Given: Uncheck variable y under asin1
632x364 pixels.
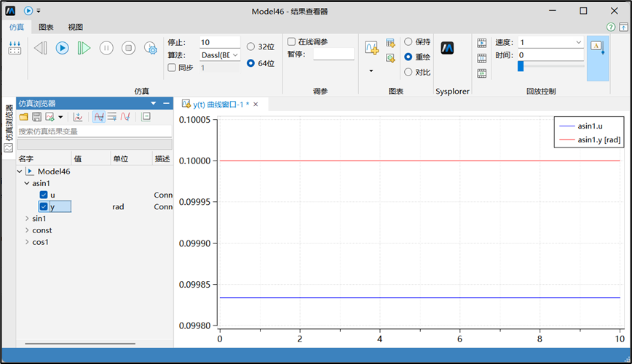Looking at the screenshot, I should [44, 206].
